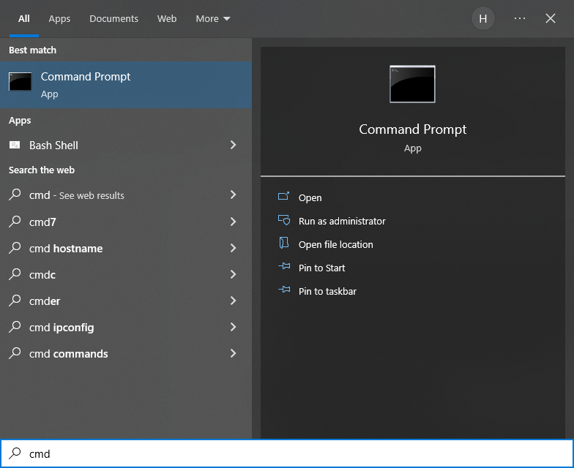
Task: Click the H user account avatar
Action: click(482, 19)
